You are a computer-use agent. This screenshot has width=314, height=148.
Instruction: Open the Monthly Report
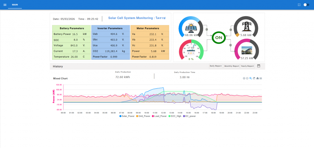pos(232,66)
